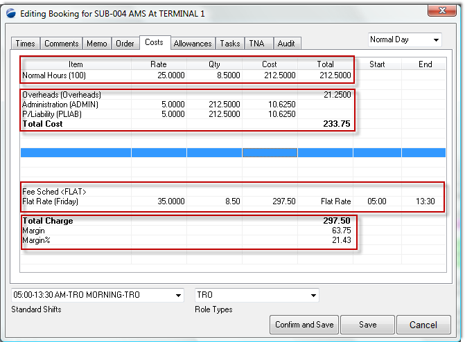Click the 25.0000 rate of Normal Hours
The image size is (465, 342).
point(171,75)
